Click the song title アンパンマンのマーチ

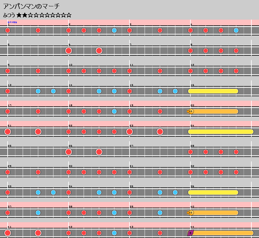(x=31, y=6)
